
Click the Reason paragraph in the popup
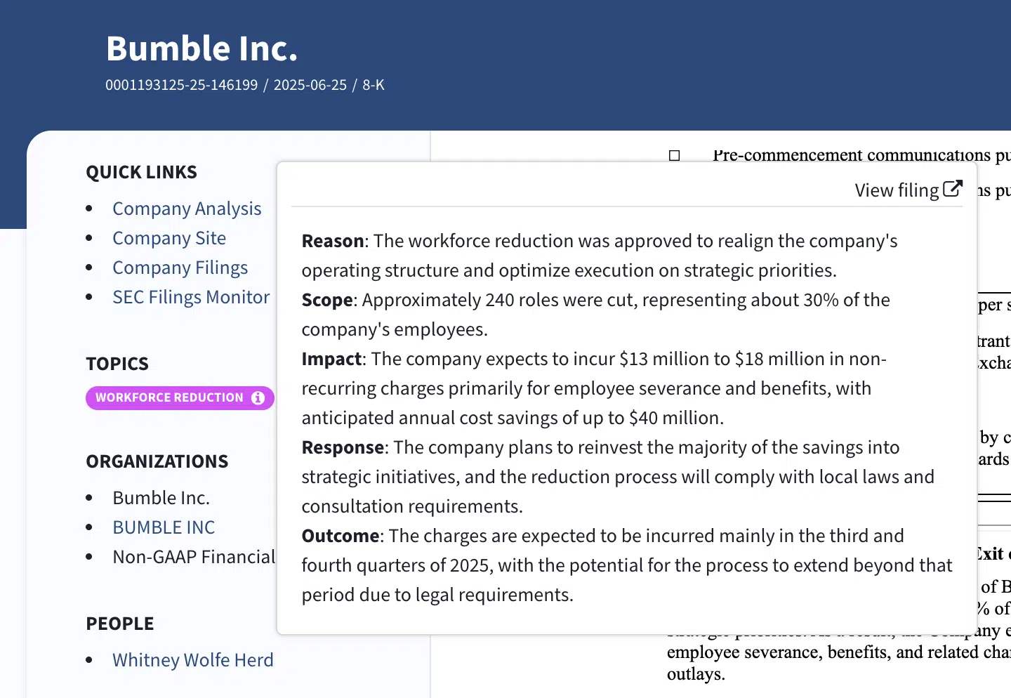tap(599, 256)
